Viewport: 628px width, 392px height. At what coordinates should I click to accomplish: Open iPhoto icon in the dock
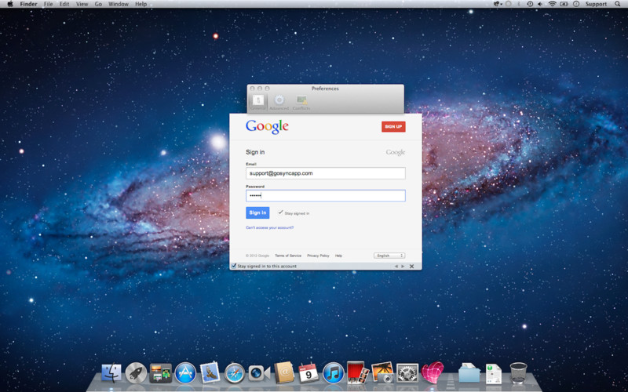click(x=382, y=373)
